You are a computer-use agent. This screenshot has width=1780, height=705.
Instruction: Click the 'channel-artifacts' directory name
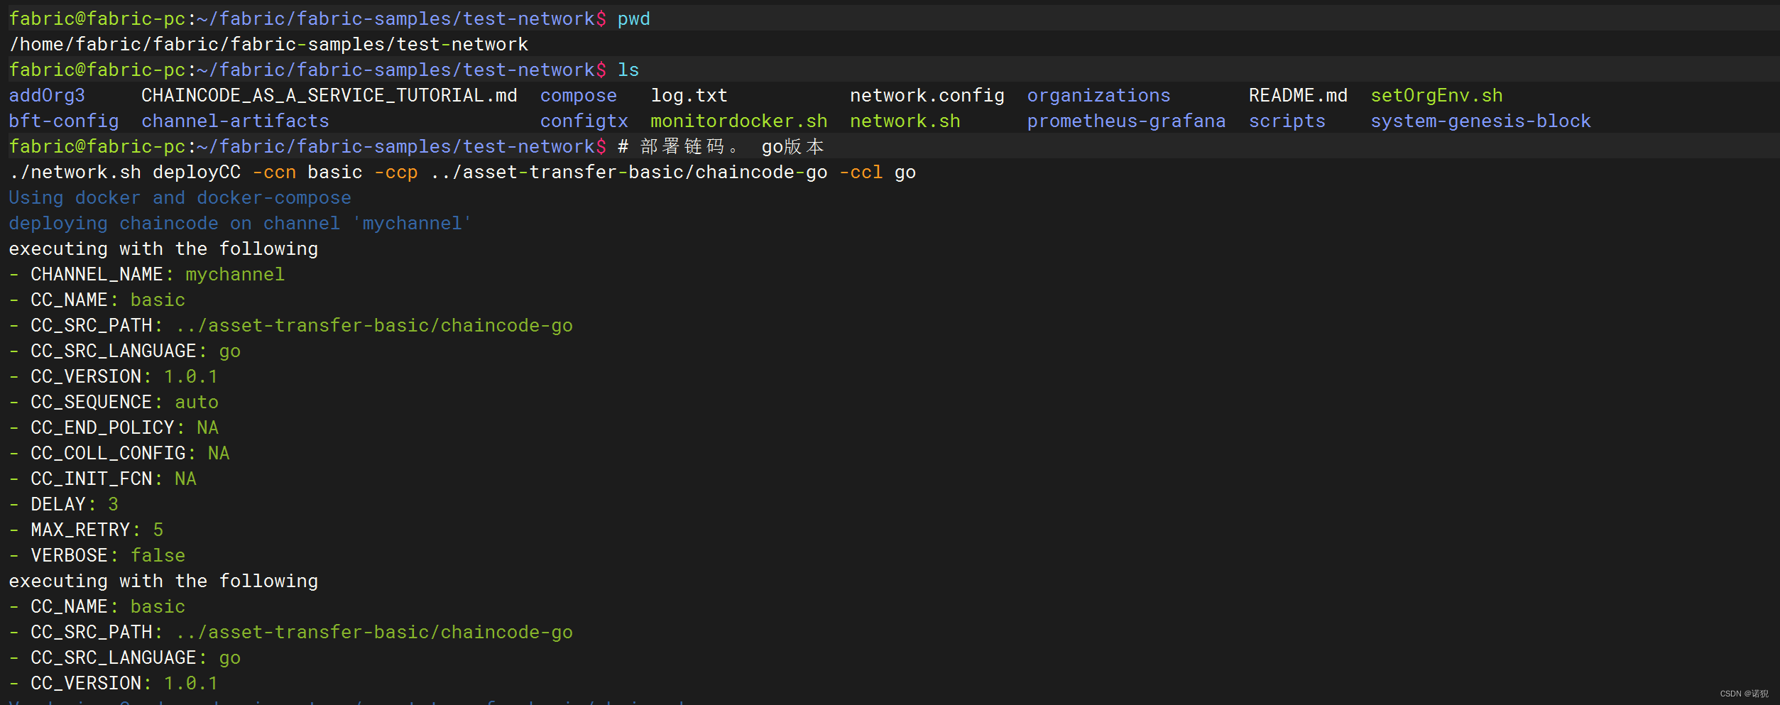coord(235,121)
